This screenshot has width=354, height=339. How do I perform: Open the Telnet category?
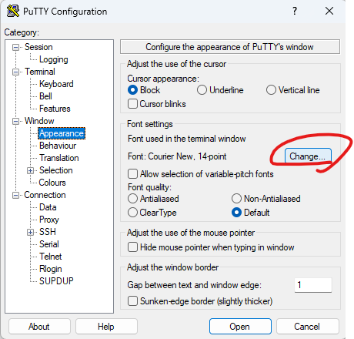[x=51, y=257]
